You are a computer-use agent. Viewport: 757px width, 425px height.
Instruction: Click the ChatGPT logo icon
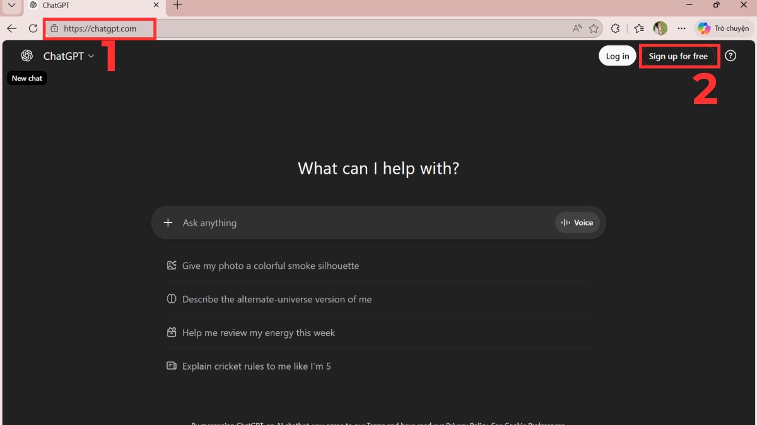click(x=26, y=56)
